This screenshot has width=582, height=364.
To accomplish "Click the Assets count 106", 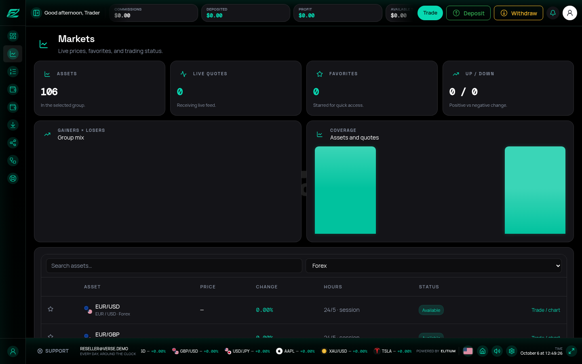I will coord(49,92).
